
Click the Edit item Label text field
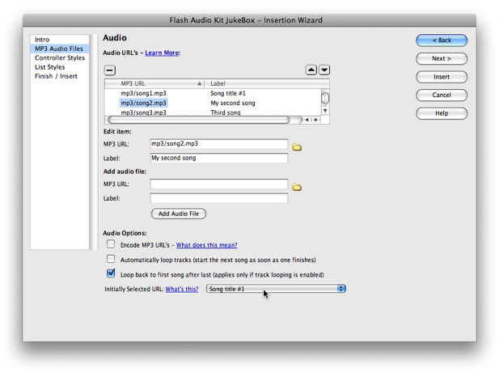tap(218, 159)
